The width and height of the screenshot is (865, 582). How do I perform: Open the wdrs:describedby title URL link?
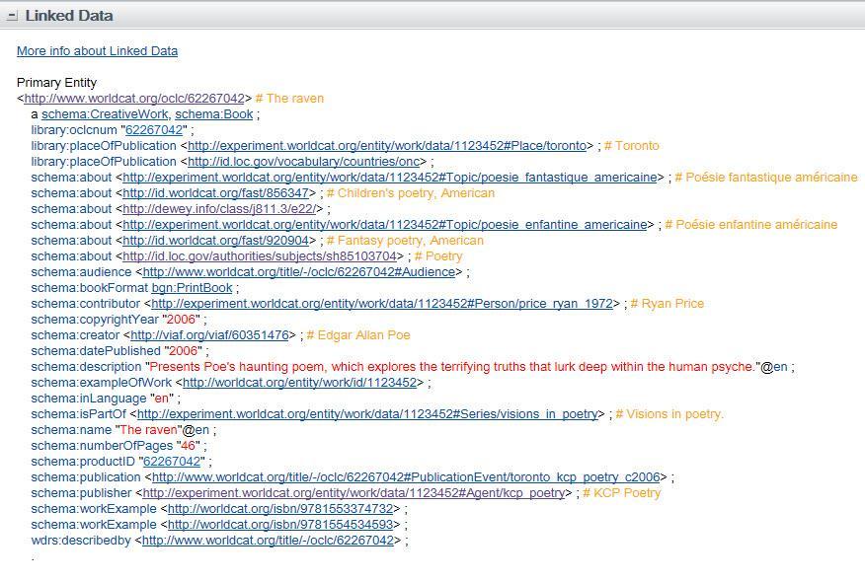click(268, 541)
